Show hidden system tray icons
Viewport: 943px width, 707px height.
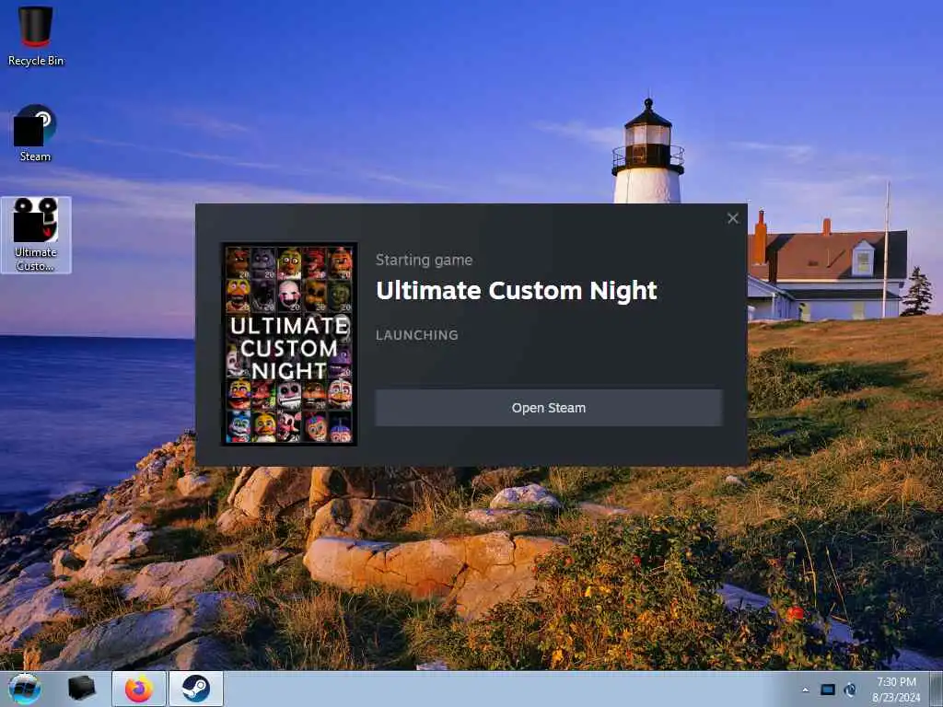tap(805, 690)
